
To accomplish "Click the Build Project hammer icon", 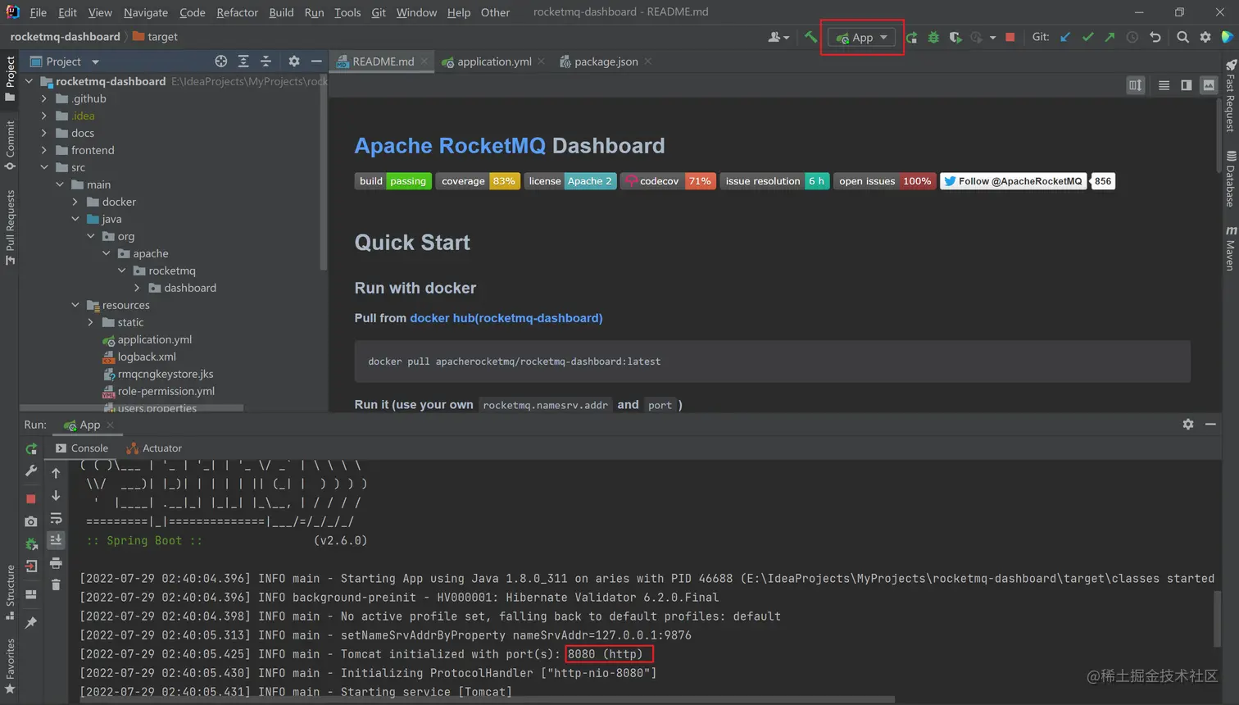I will (x=810, y=37).
